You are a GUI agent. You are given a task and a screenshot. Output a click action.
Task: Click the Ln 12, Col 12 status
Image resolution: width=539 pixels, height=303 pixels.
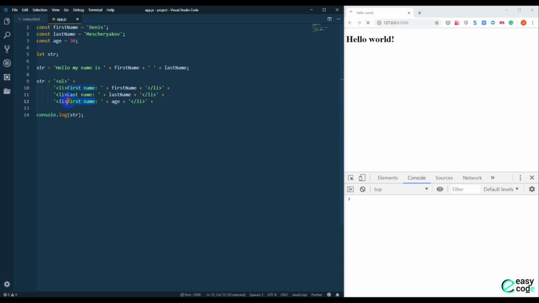pos(226,295)
